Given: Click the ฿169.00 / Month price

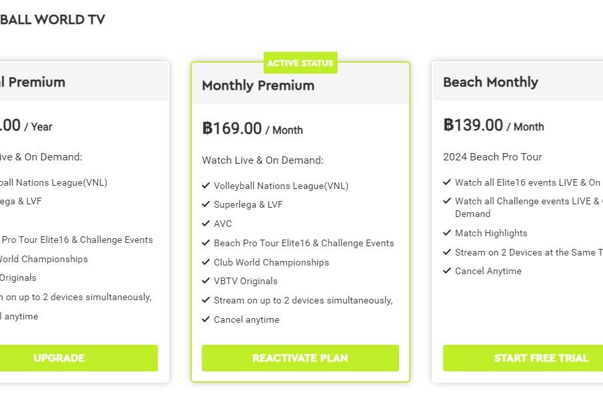Looking at the screenshot, I should (x=252, y=128).
